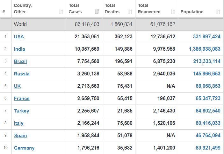Click Total Recovered sort arrows icon

(173, 12)
